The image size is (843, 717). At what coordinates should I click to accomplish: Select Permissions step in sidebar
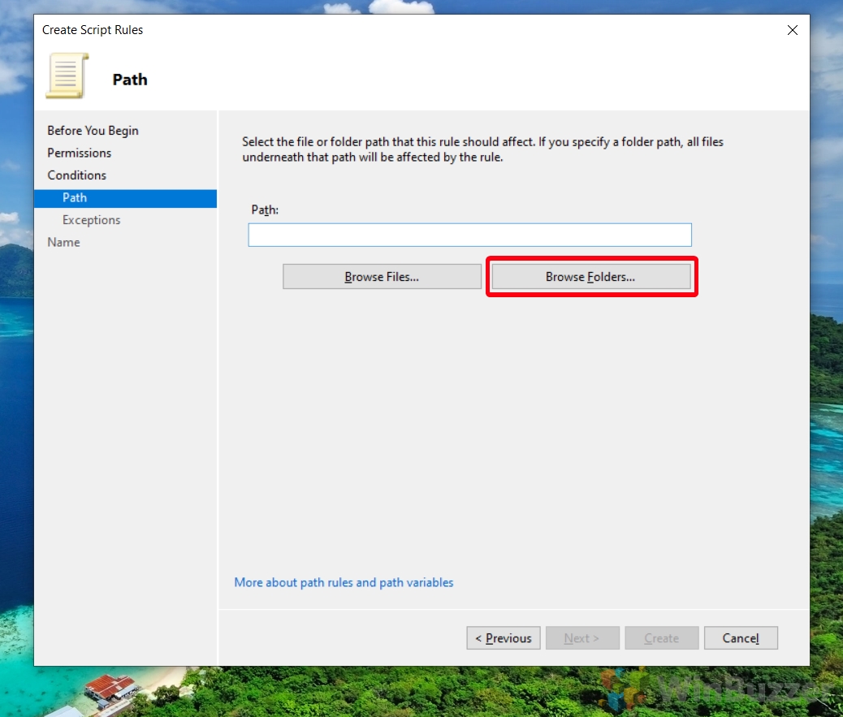coord(79,153)
